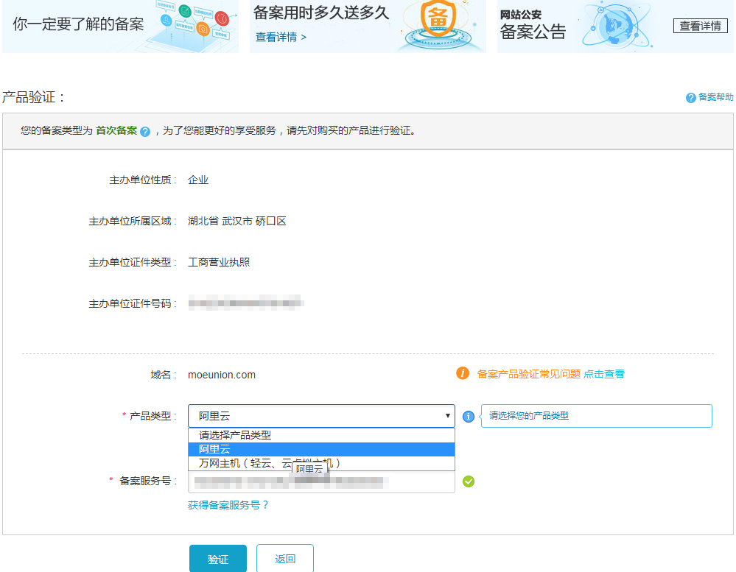Click the 湖北省 武汉市 硚口区 value

[x=237, y=221]
